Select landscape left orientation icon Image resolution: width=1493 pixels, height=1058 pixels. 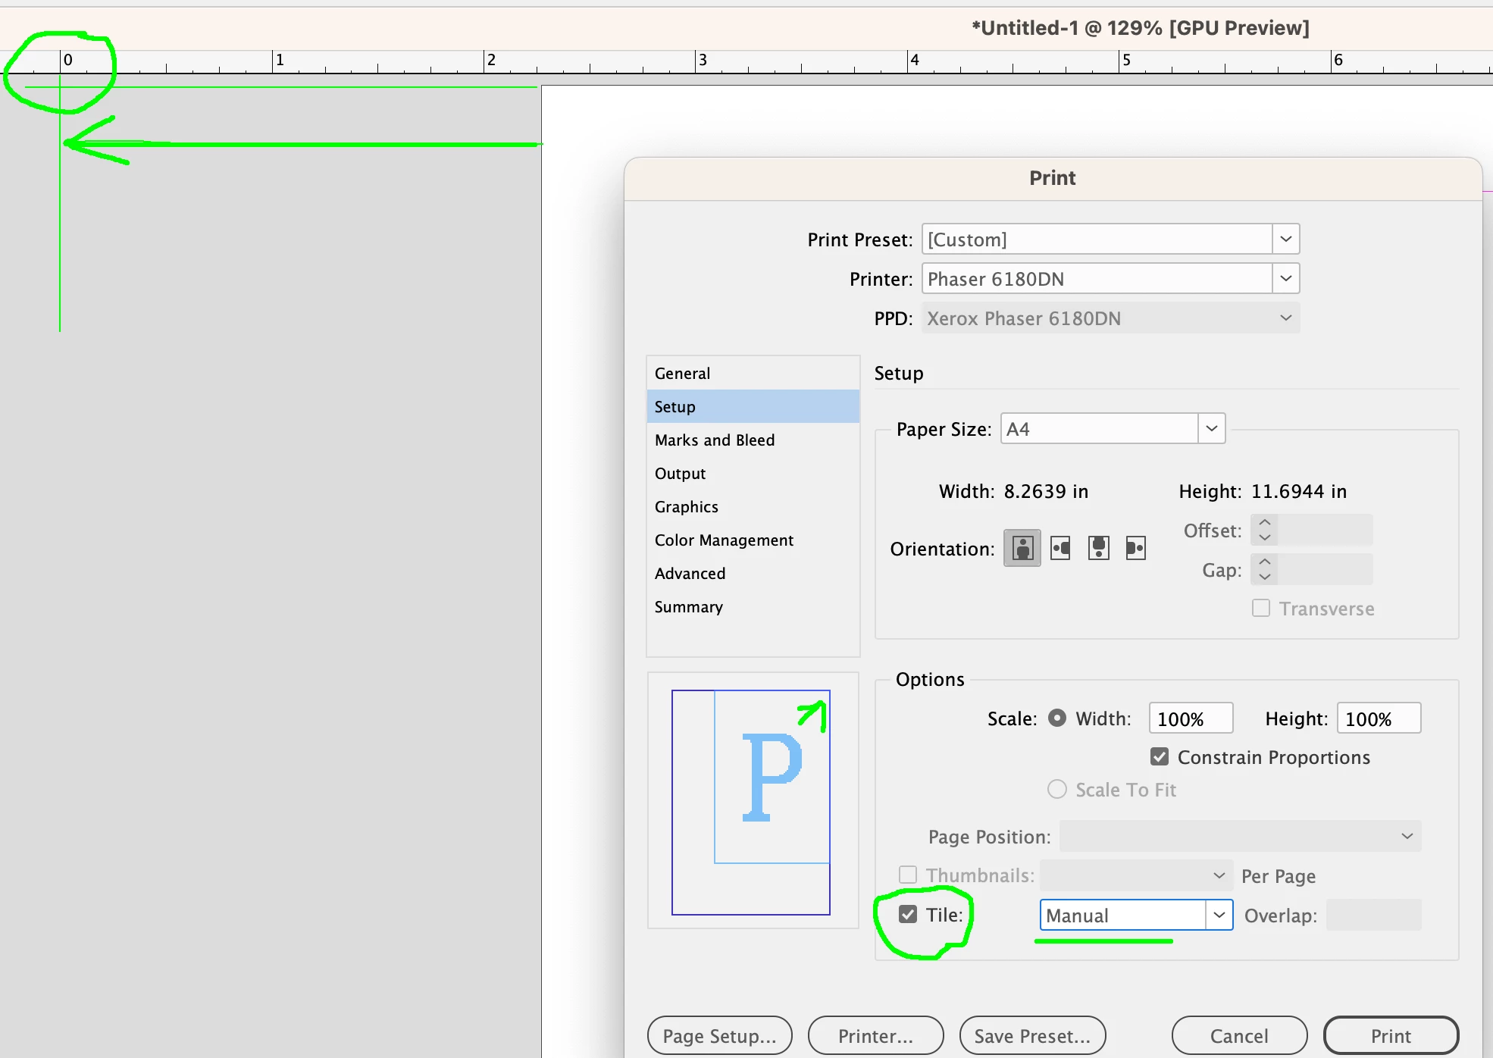point(1060,548)
